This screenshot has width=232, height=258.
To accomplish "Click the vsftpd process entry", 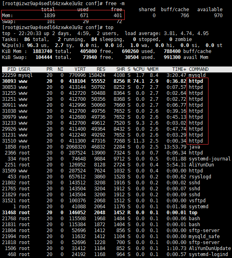I will point(197,201).
